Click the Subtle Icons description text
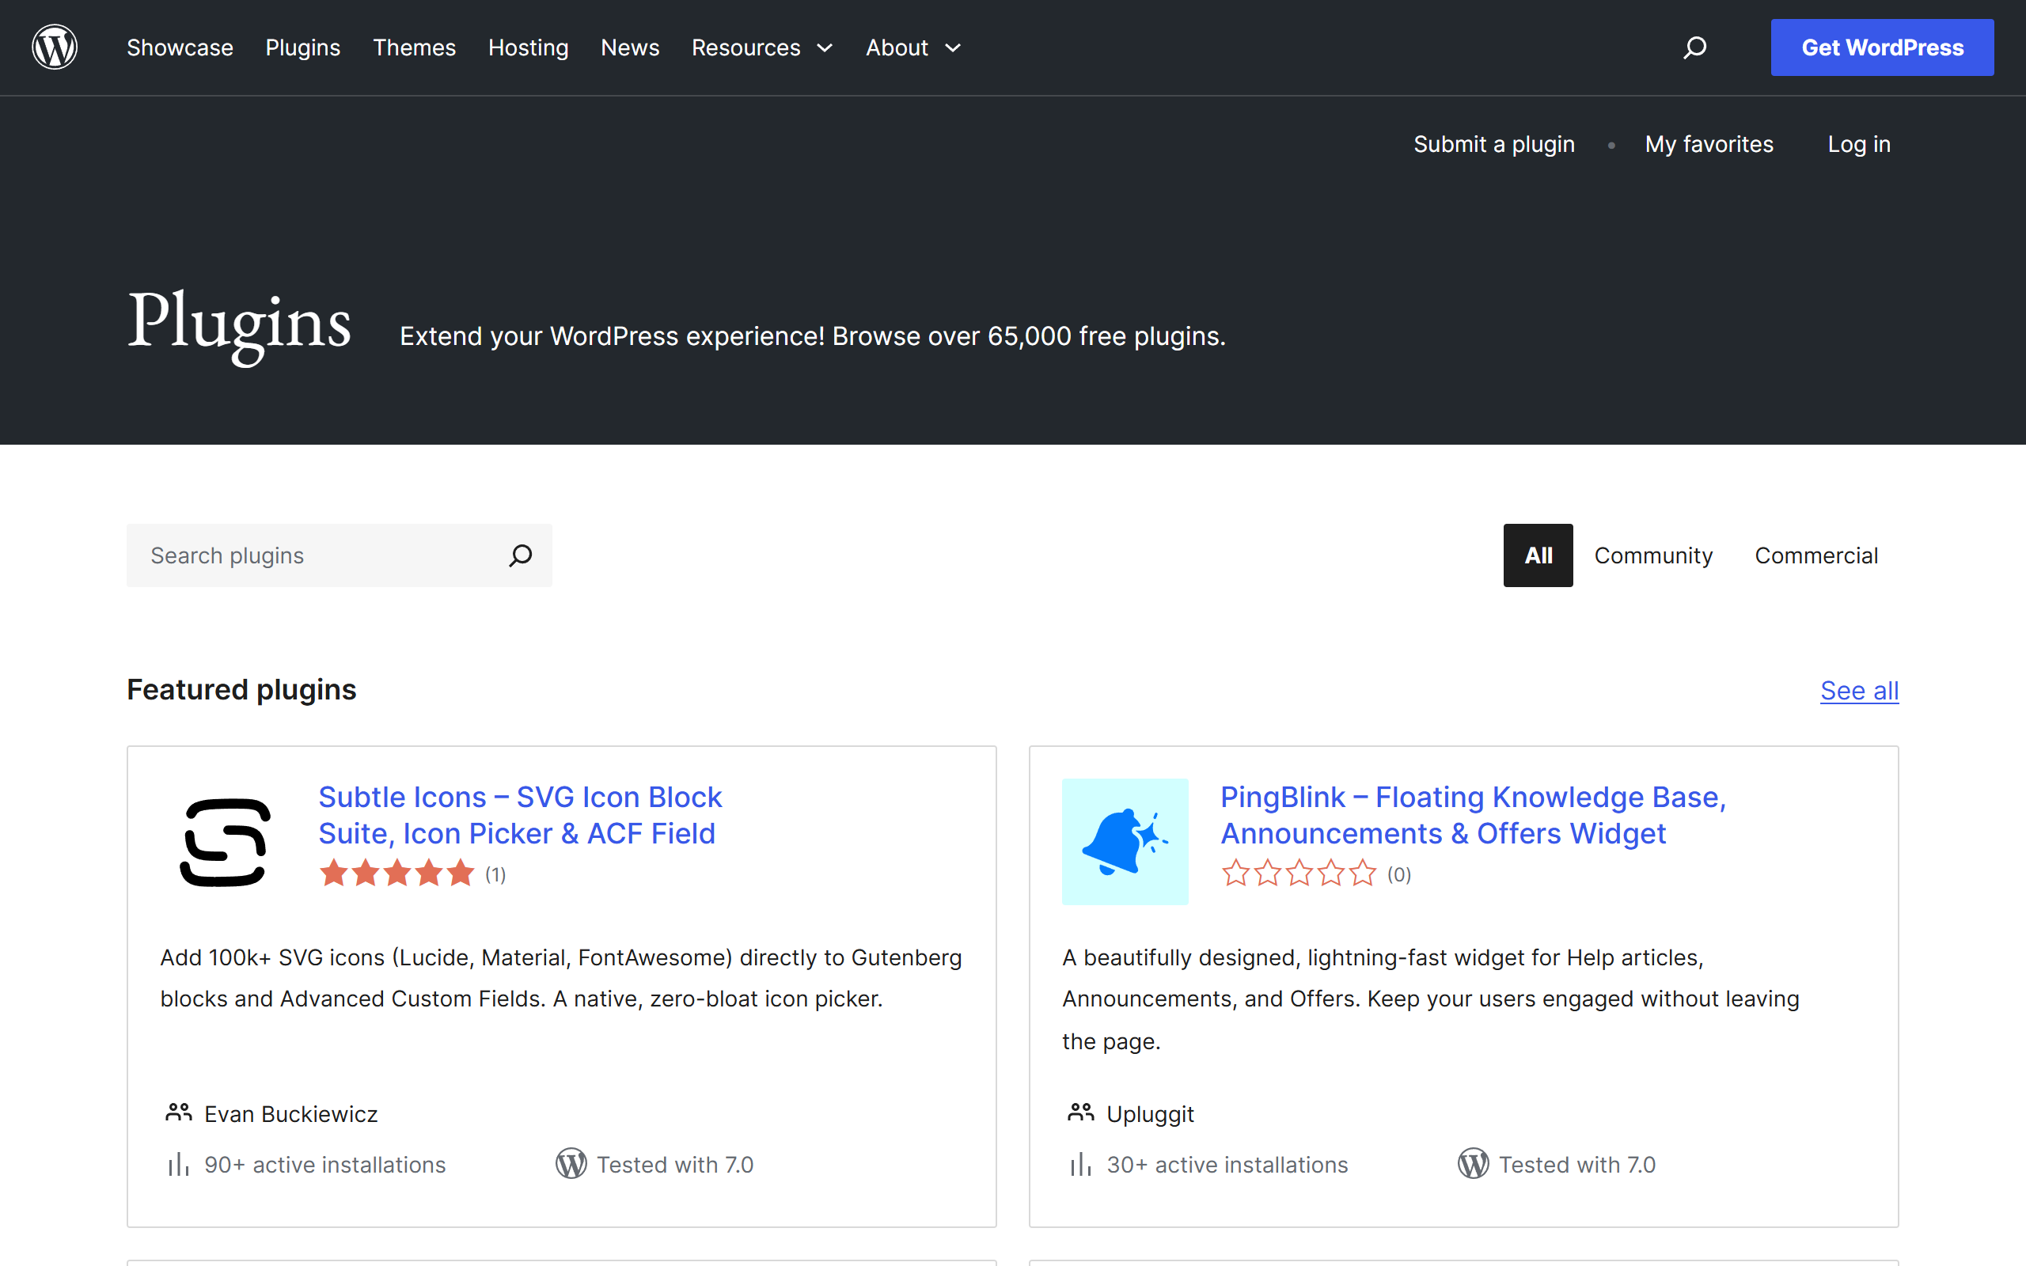Image resolution: width=2026 pixels, height=1266 pixels. point(561,978)
